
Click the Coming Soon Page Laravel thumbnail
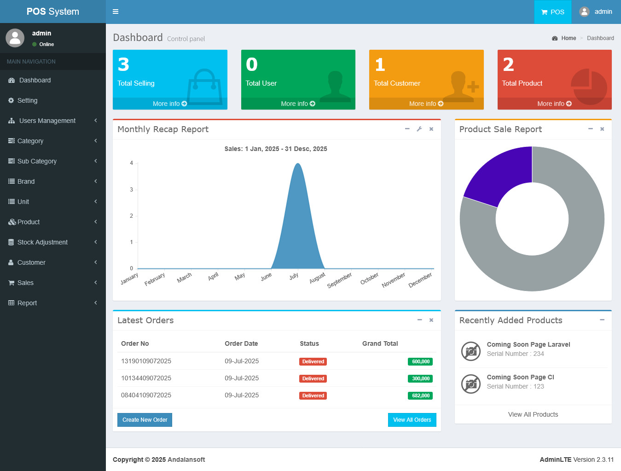point(470,351)
